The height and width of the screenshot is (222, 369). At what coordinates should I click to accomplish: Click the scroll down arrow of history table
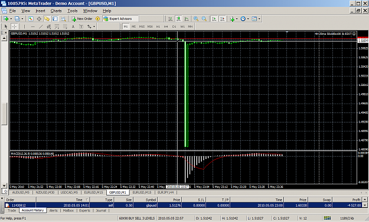pos(365,205)
